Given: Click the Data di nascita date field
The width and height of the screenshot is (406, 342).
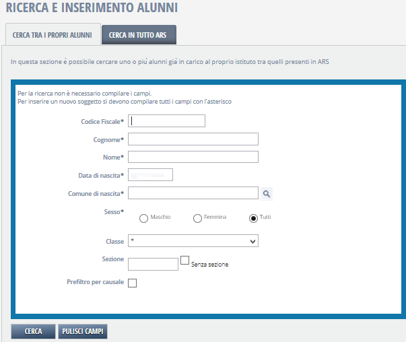Looking at the screenshot, I should coord(150,175).
